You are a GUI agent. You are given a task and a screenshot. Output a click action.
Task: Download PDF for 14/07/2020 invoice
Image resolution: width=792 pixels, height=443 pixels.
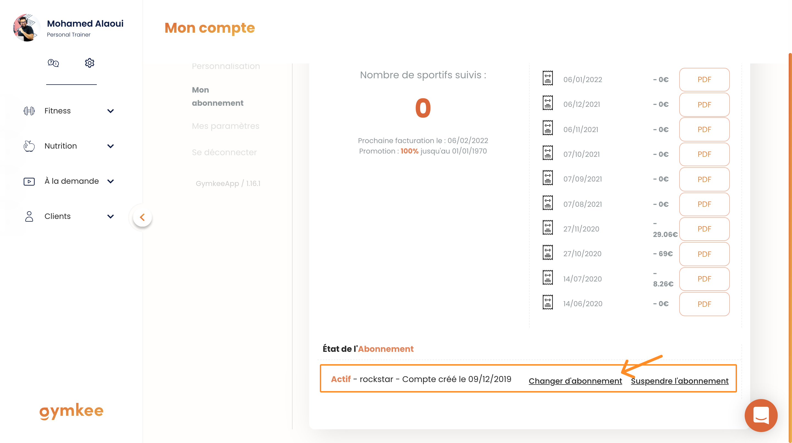[x=704, y=279]
